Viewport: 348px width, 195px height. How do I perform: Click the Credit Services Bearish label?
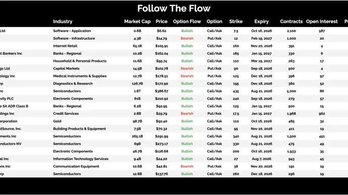[x=187, y=114]
